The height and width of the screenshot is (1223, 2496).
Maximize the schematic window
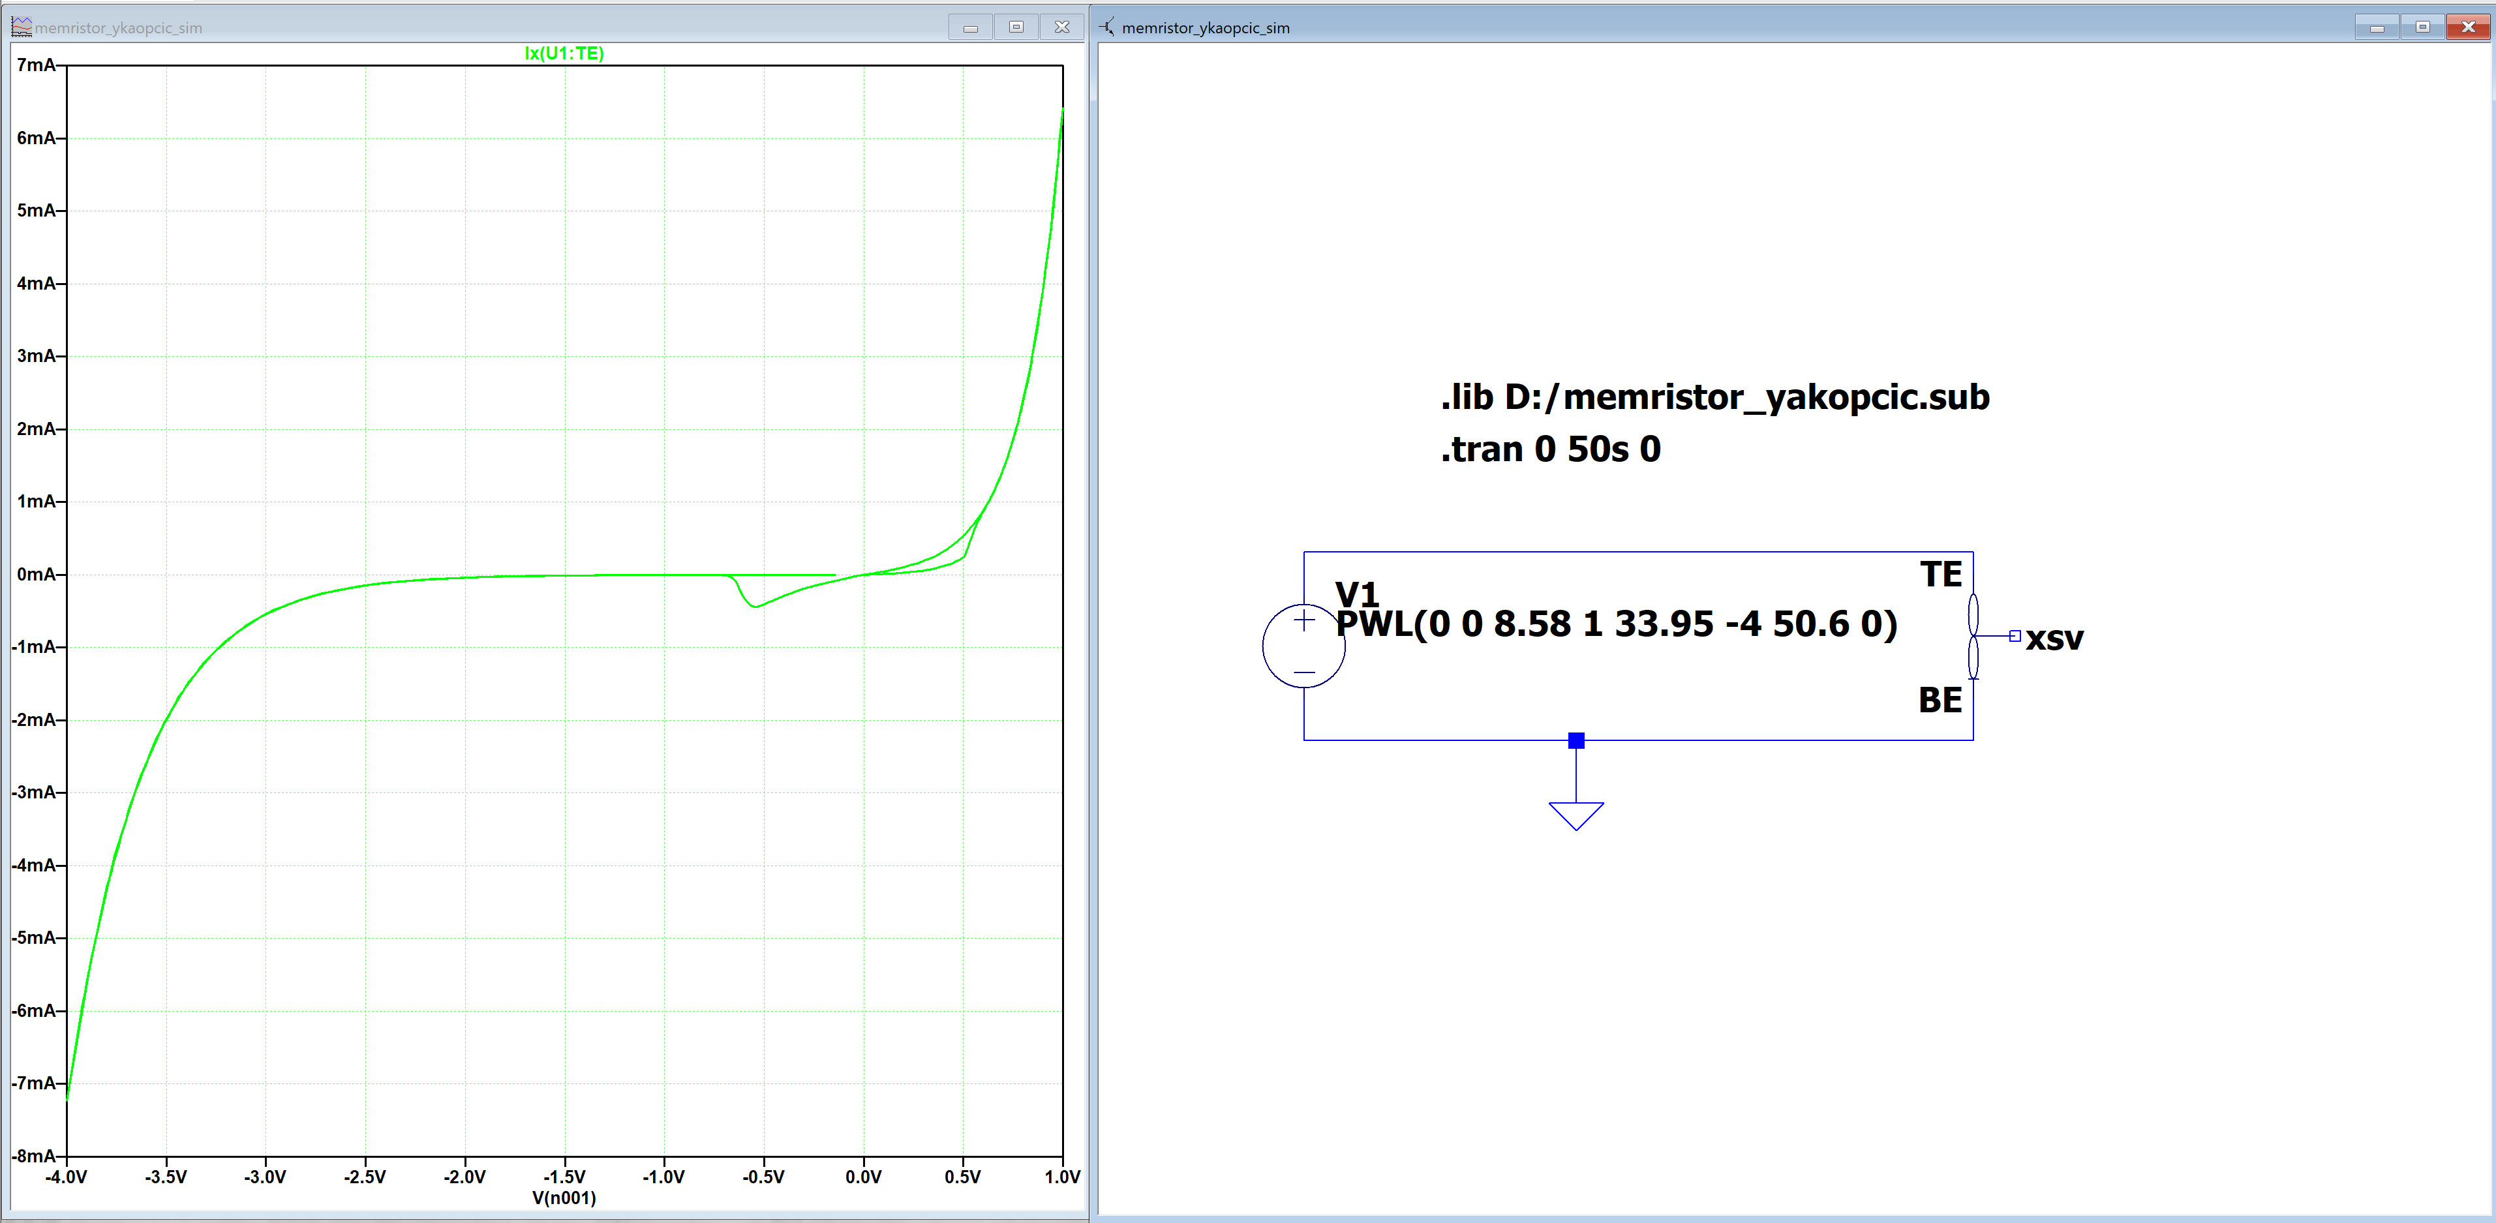click(2422, 27)
